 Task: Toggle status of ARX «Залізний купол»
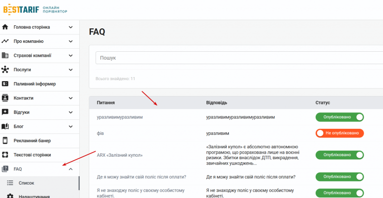click(x=340, y=155)
